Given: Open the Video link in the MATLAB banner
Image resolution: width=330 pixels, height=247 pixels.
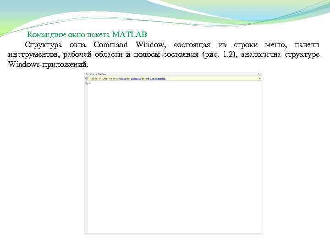Looking at the screenshot, I should pyautogui.click(x=123, y=79).
